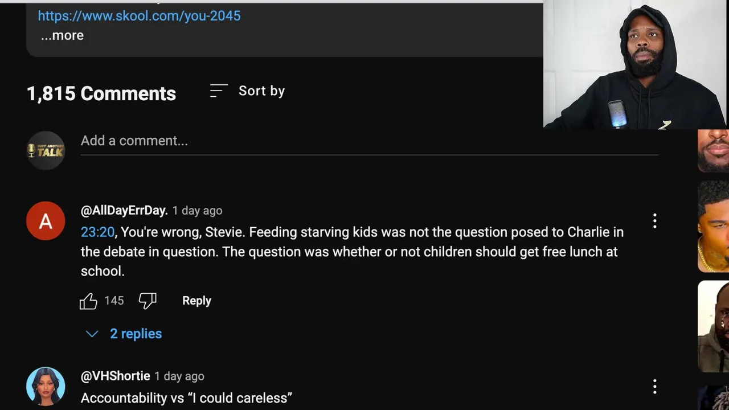
Task: Open AllDayErrDay's red avatar profile
Action: 46,221
